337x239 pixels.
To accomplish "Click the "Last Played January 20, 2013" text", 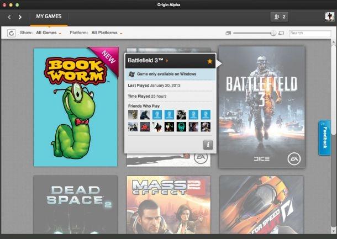I will [154, 86].
